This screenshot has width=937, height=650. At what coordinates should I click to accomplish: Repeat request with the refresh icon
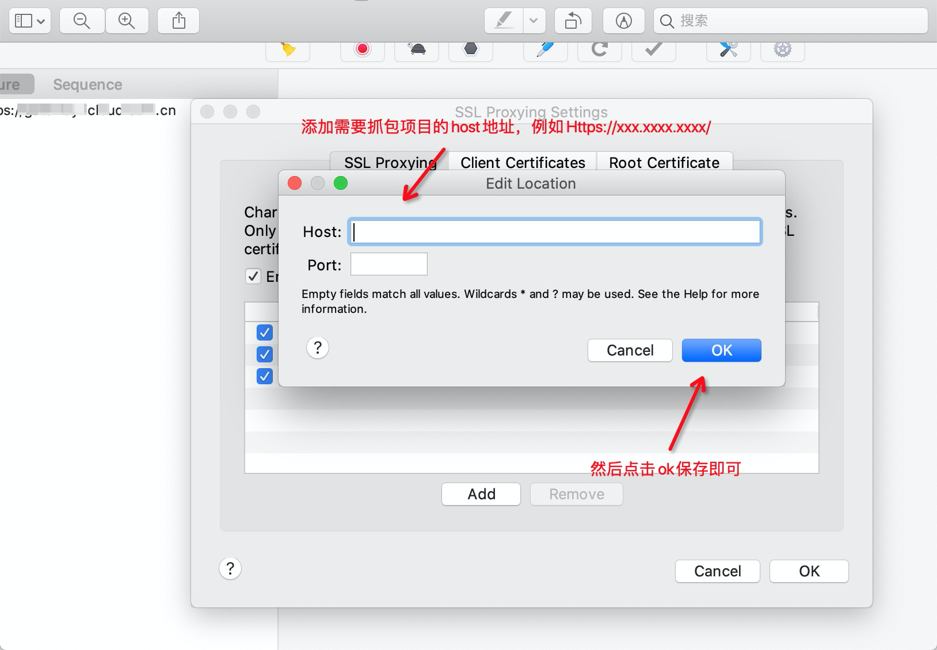click(x=600, y=49)
